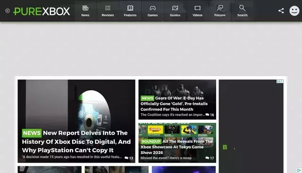This screenshot has width=302, height=173.
Task: Click the 'A decision made 15 years ago' excerpt
Action: (x=72, y=157)
